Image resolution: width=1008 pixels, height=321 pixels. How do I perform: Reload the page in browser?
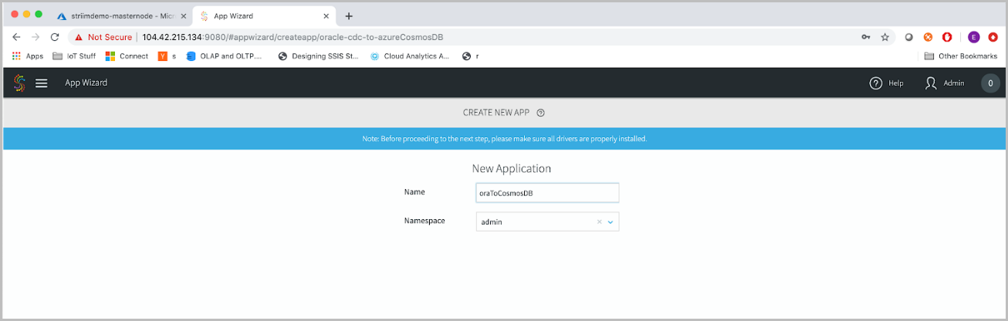coord(55,37)
